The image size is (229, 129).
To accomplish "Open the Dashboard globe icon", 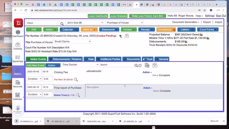I will (18, 32).
